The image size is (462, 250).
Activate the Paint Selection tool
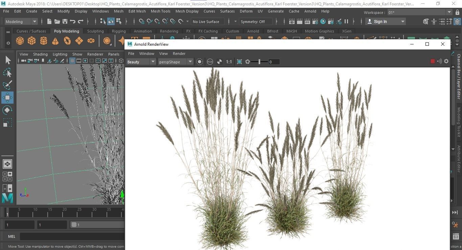[x=7, y=85]
